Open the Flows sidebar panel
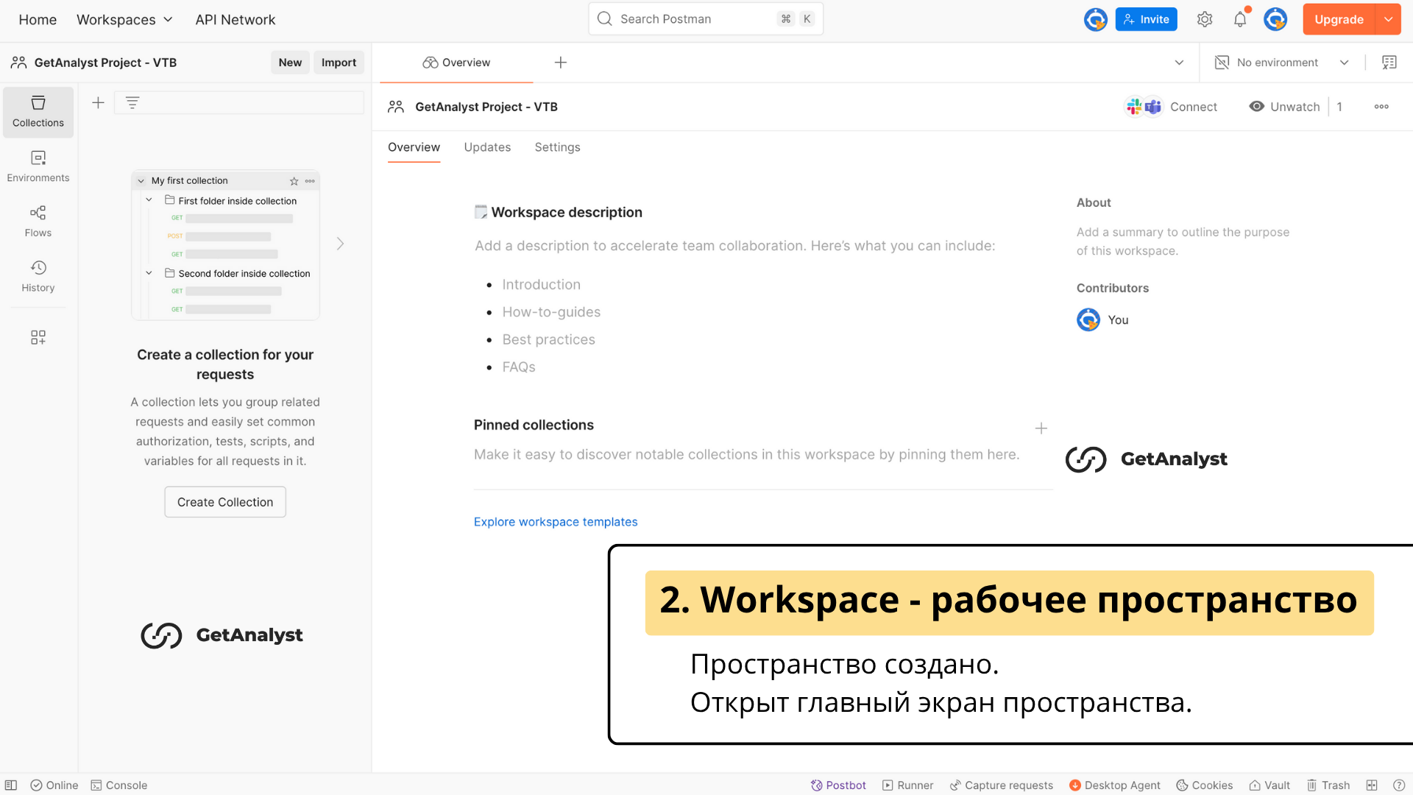The height and width of the screenshot is (795, 1413). click(38, 222)
